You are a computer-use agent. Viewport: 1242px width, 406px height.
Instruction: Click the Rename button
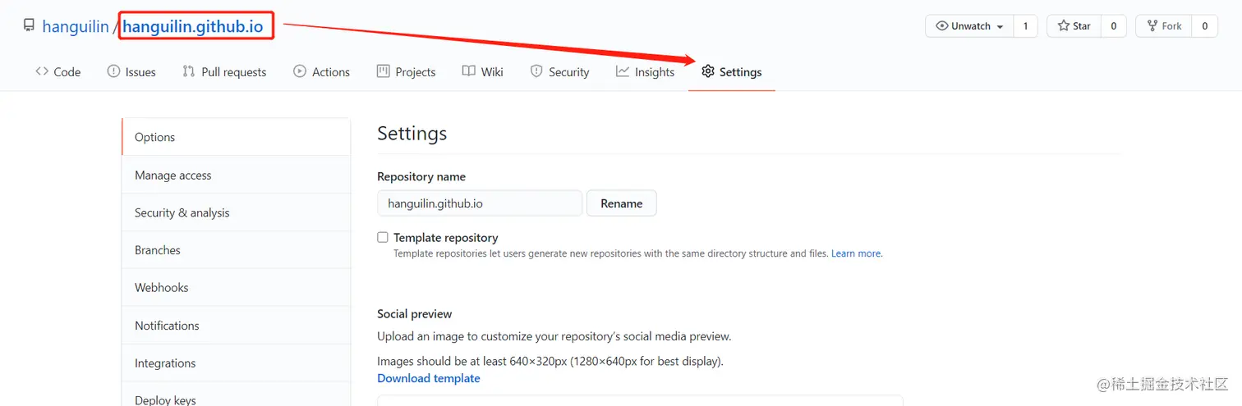tap(622, 203)
